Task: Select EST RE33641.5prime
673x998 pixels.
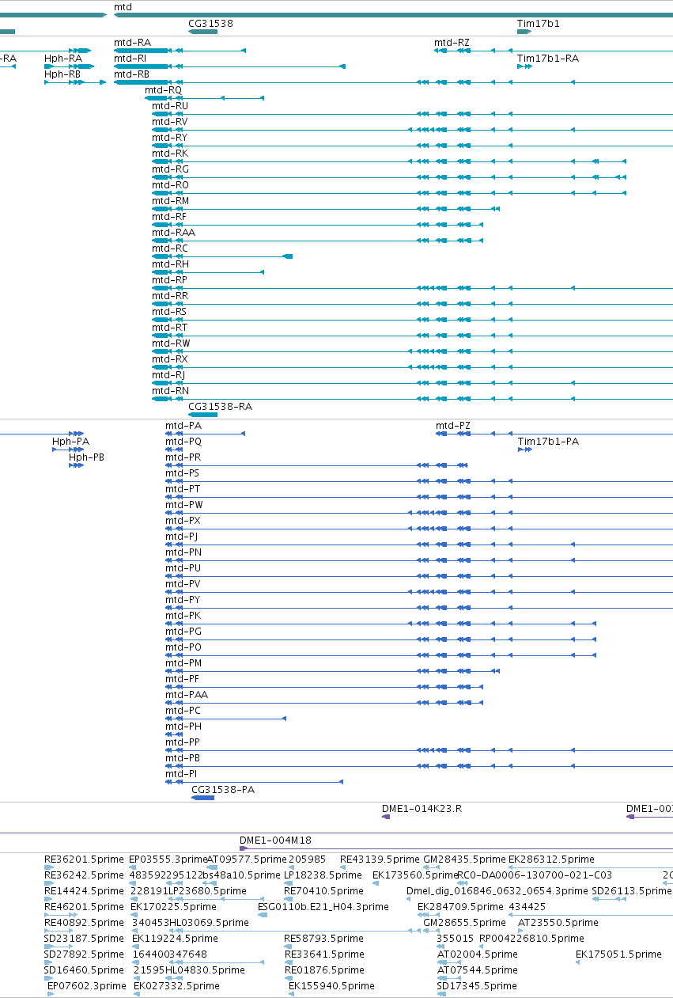Action: pyautogui.click(x=324, y=954)
